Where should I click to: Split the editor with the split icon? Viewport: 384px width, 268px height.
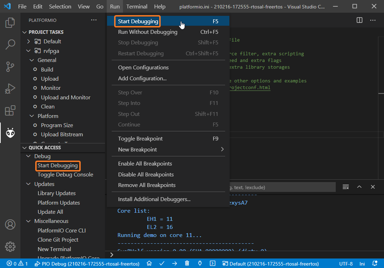(x=359, y=20)
